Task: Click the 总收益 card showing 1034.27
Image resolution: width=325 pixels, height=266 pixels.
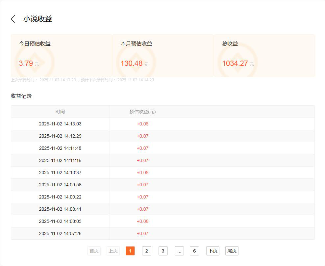Action: [264, 56]
